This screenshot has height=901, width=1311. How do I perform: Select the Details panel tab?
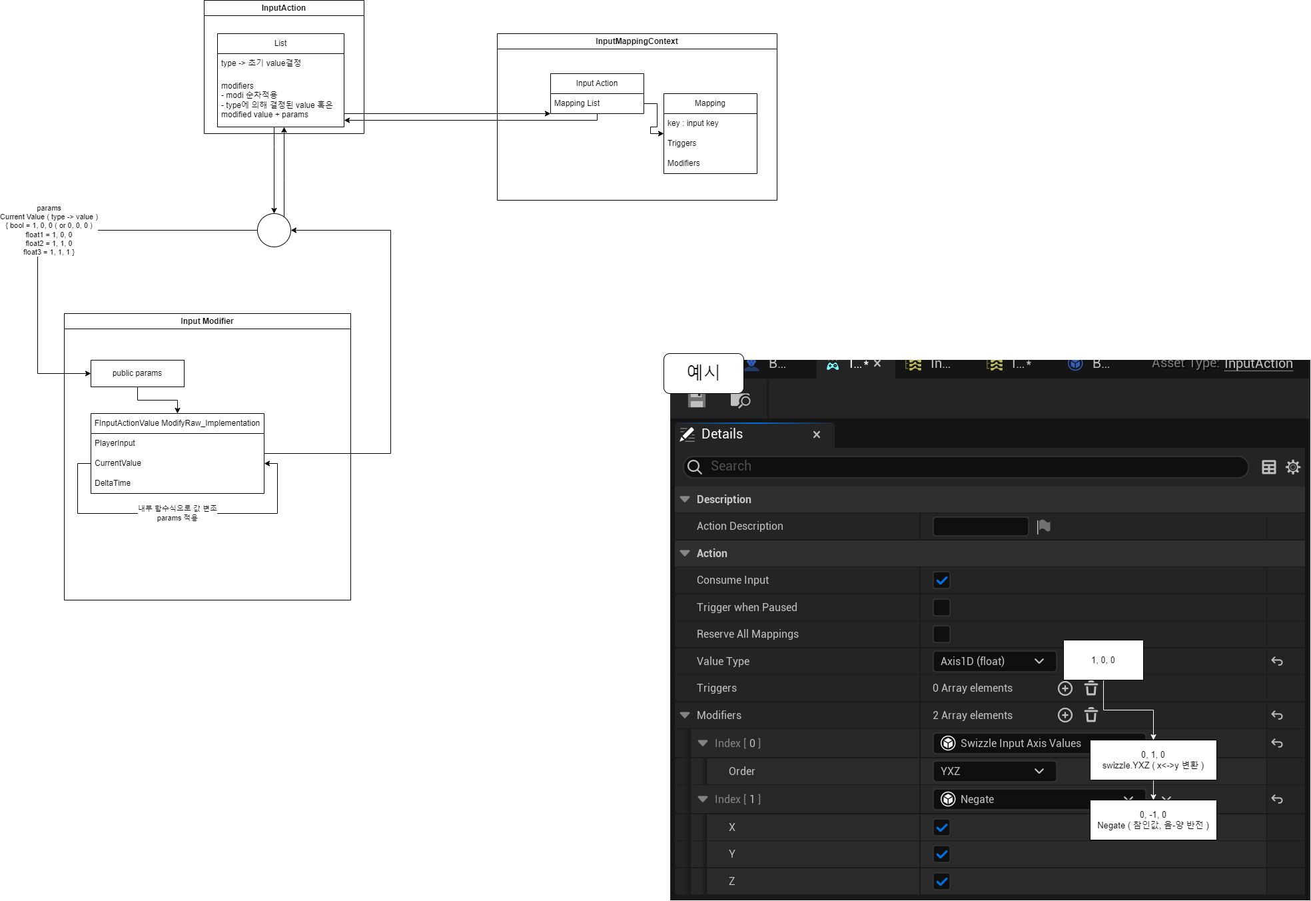click(x=722, y=434)
